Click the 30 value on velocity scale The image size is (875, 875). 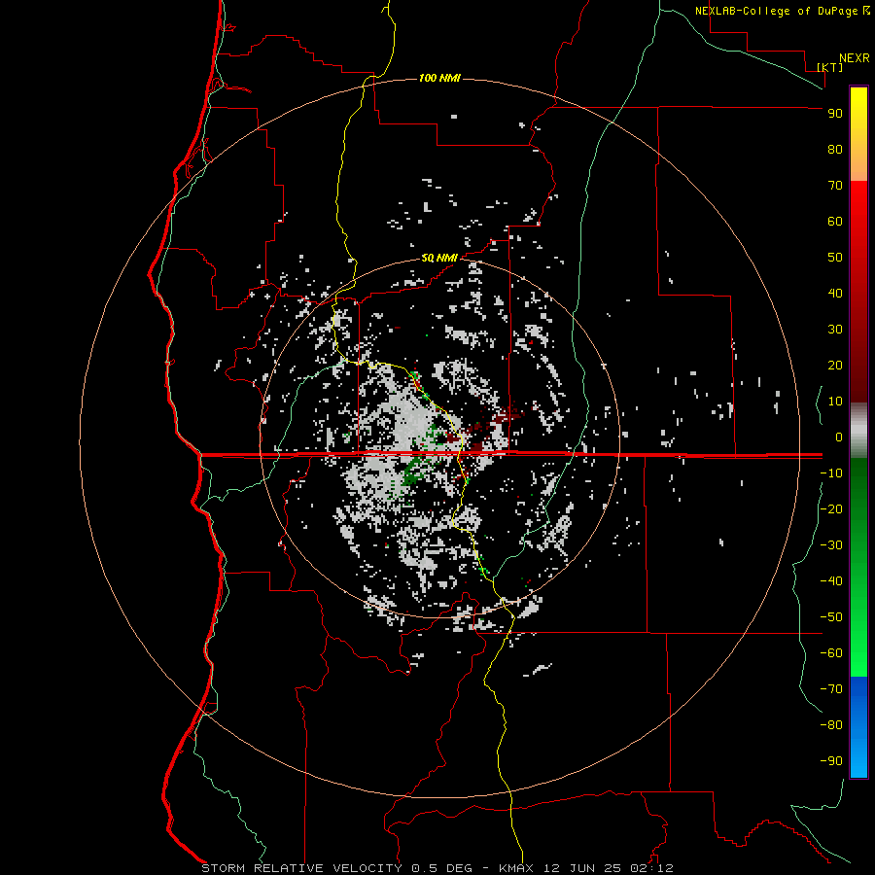pos(835,330)
